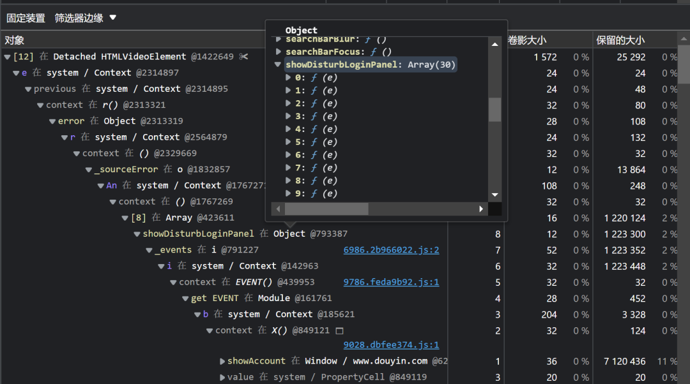
Task: Click retained size value 1 223 448
Action: coord(625,266)
